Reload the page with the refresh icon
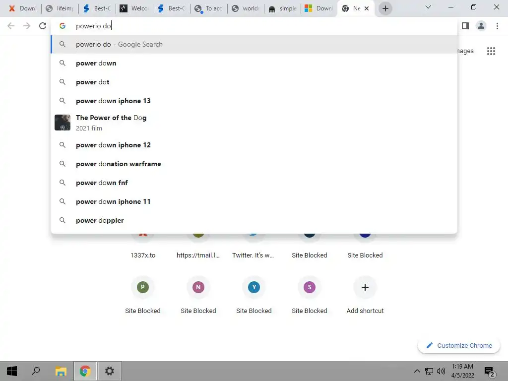 pos(43,26)
